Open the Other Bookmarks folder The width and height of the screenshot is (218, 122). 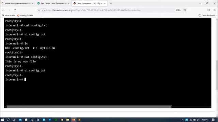click(x=207, y=16)
